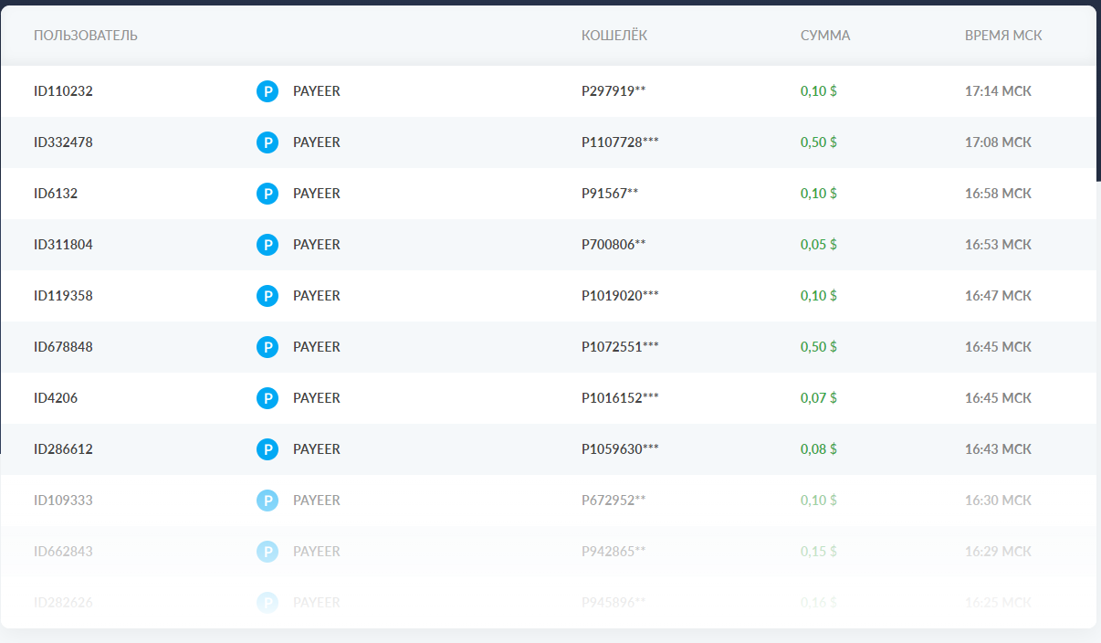Click the 17:08 МСК timestamp

click(x=998, y=142)
